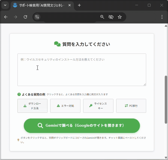Screen dimensions: 168x160
Task: Click the 質問を入力してください heading
Action: (x=86, y=44)
